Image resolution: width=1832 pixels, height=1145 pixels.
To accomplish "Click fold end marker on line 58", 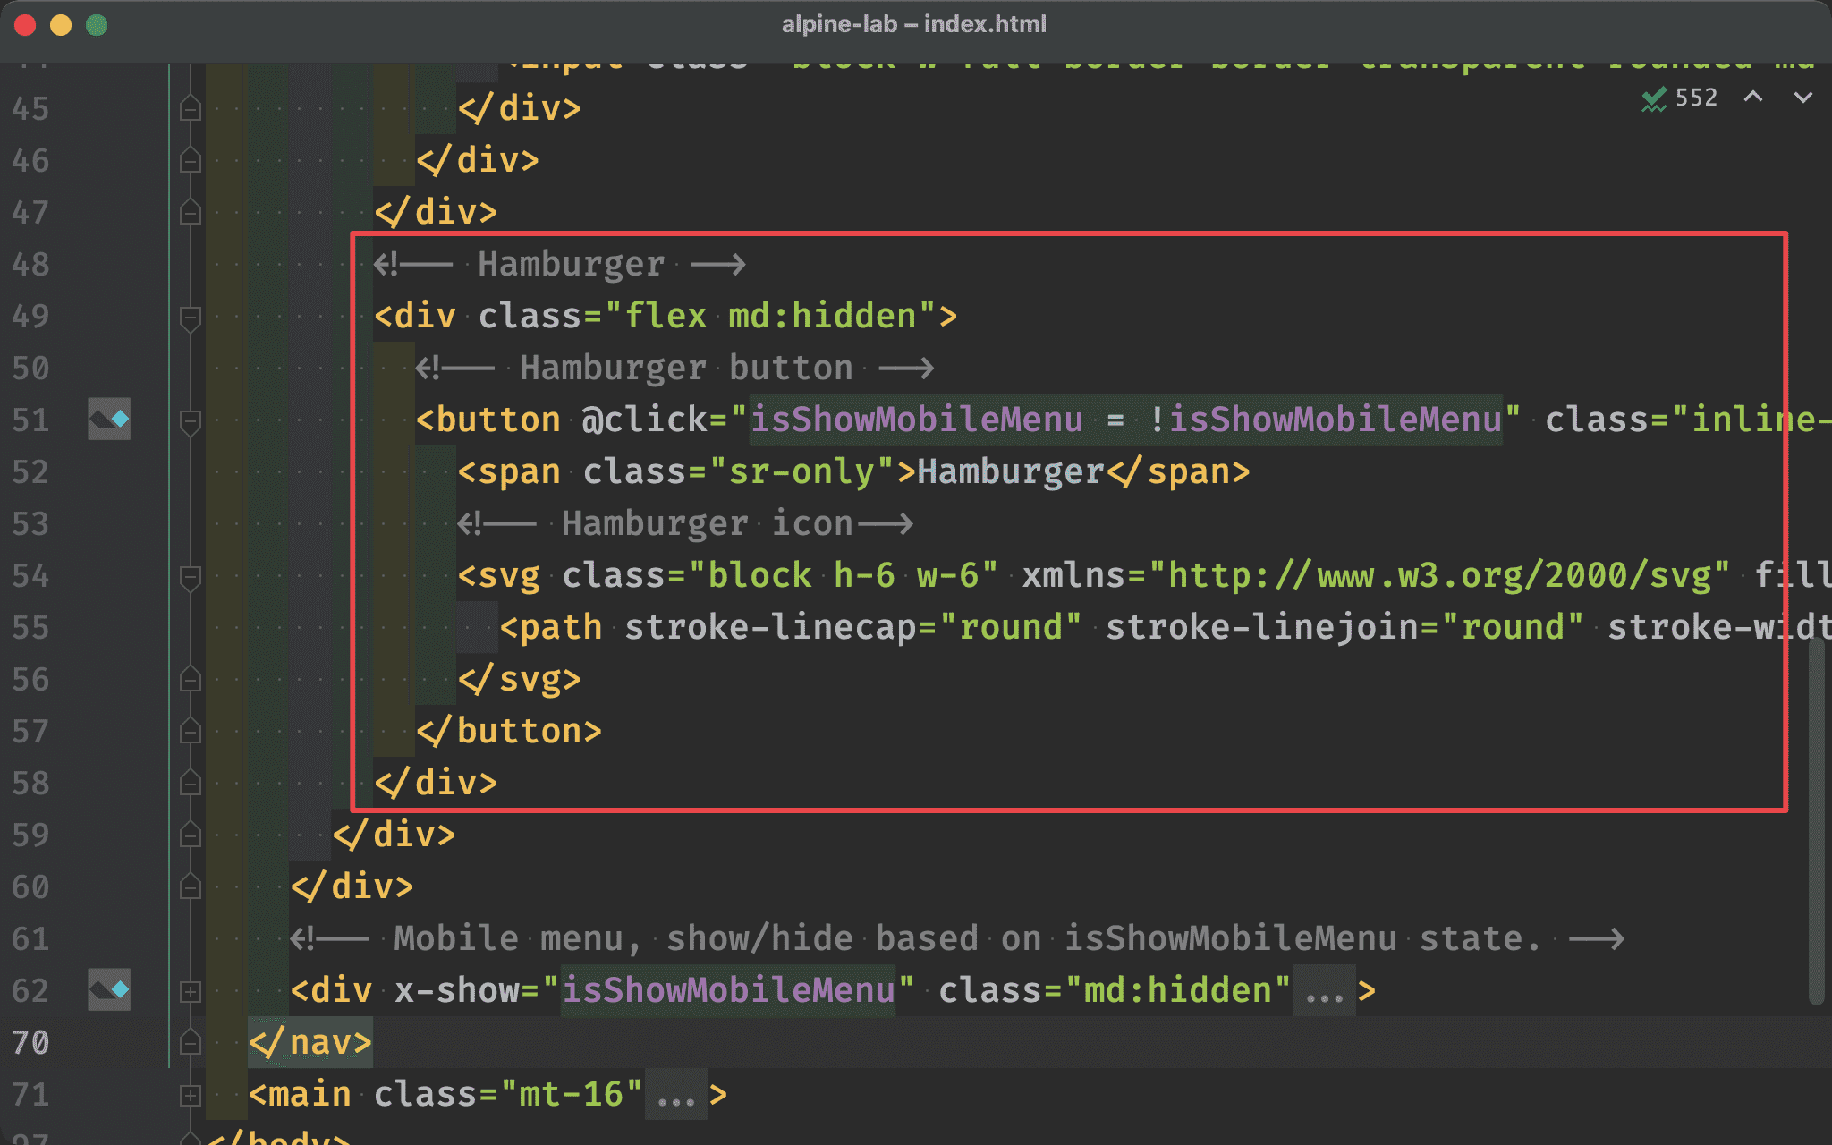I will 190,784.
